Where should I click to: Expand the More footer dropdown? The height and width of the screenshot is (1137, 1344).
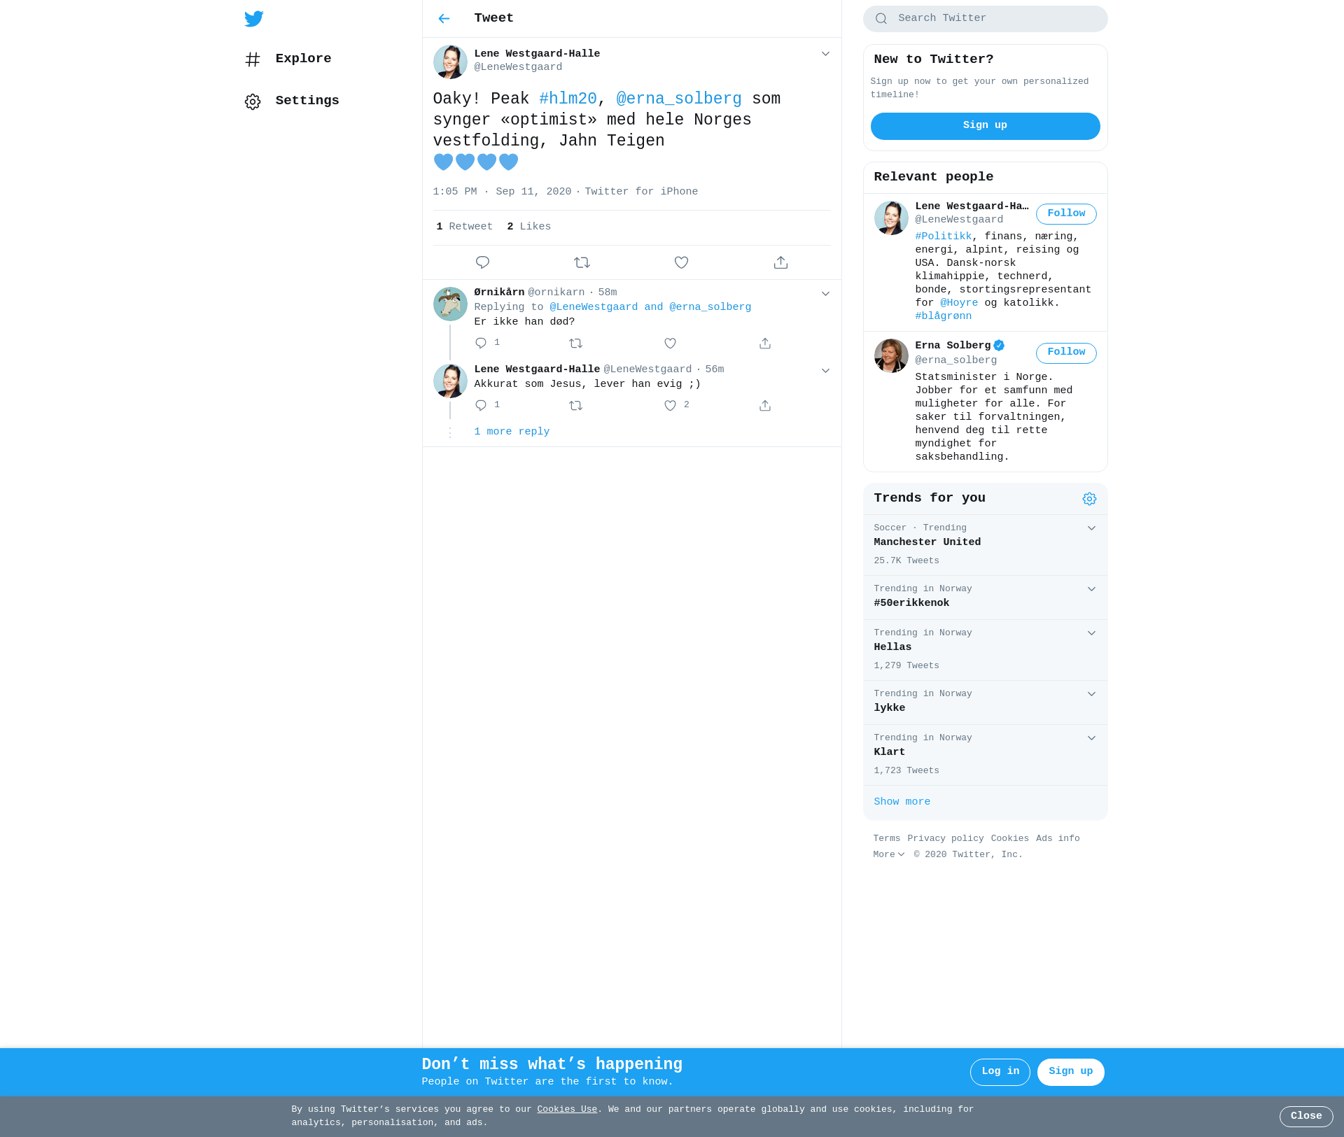tap(889, 854)
